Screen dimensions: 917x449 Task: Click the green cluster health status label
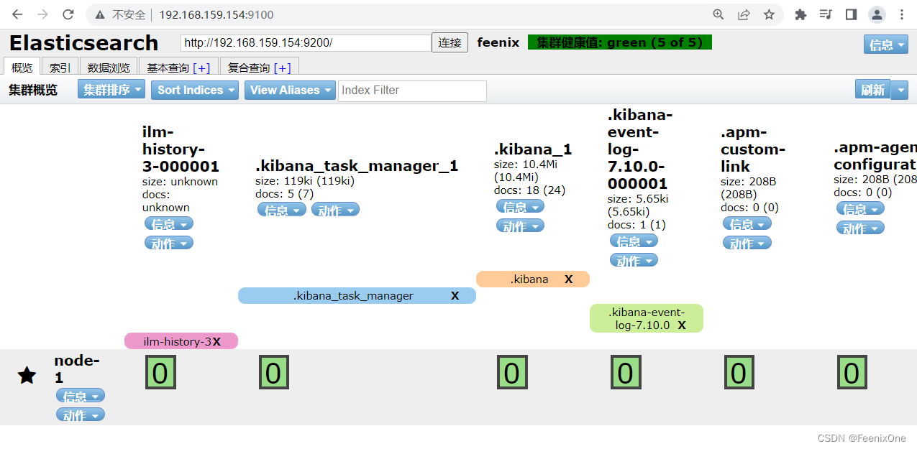(620, 42)
